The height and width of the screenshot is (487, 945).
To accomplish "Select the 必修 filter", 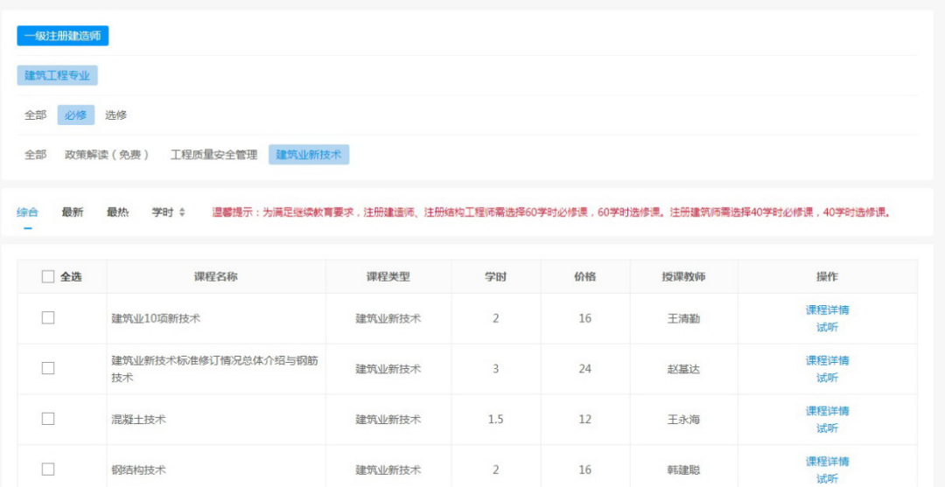I will click(76, 115).
